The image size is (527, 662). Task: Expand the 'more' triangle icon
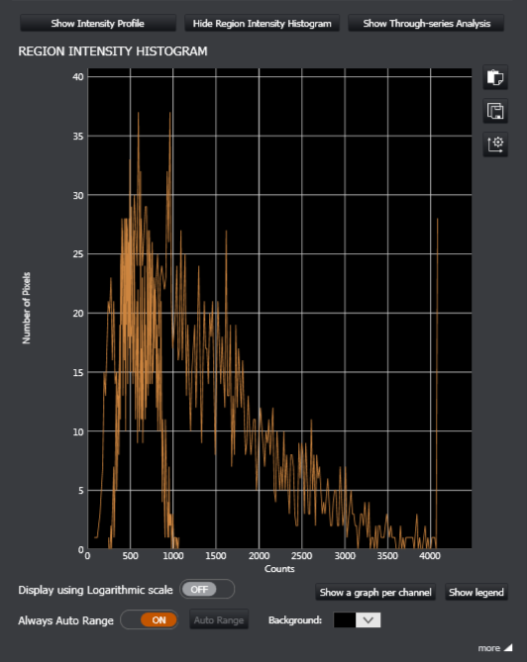tap(508, 647)
